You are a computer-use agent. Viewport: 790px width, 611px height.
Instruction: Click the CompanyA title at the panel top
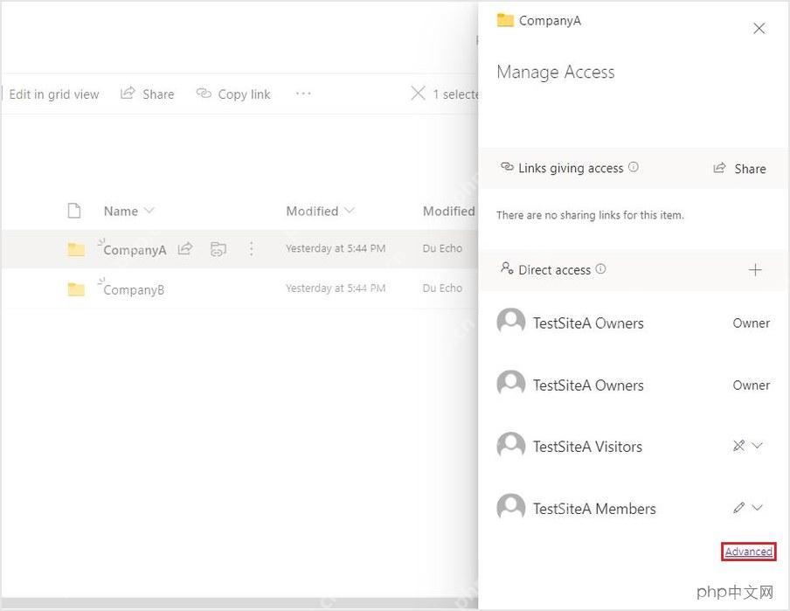click(x=550, y=21)
